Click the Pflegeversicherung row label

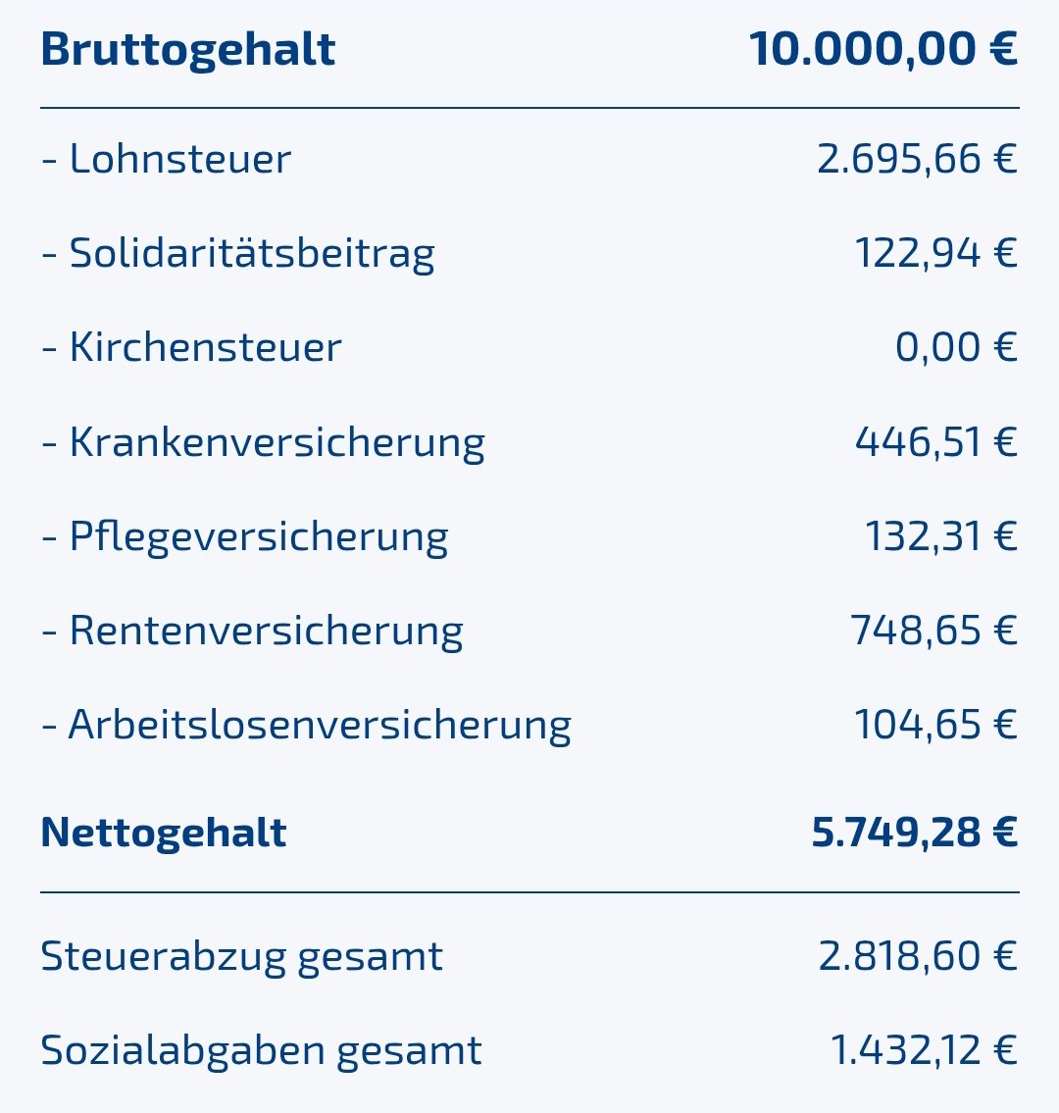(245, 536)
